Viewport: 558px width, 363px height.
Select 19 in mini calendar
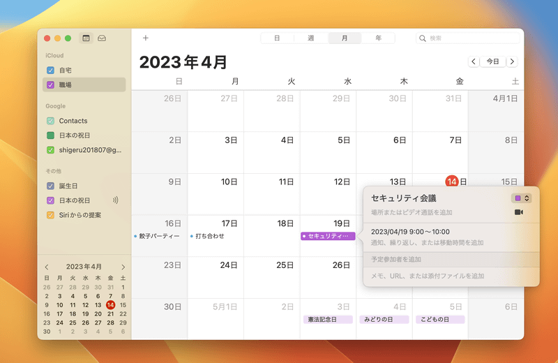coord(85,314)
